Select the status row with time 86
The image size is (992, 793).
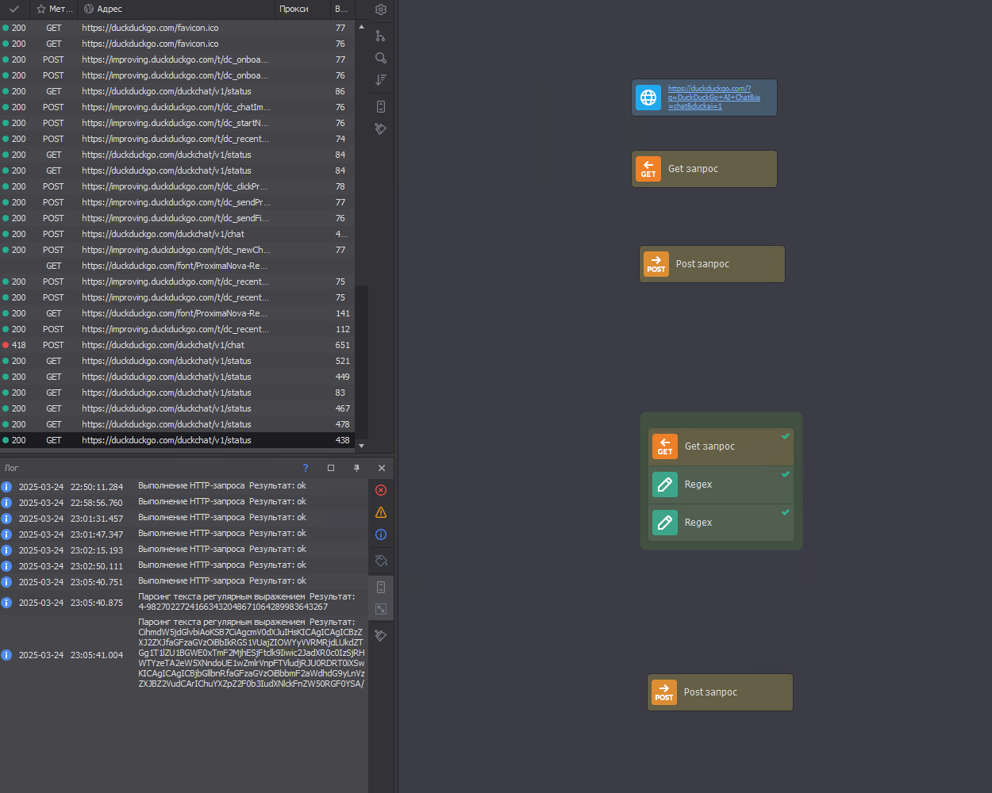click(177, 91)
